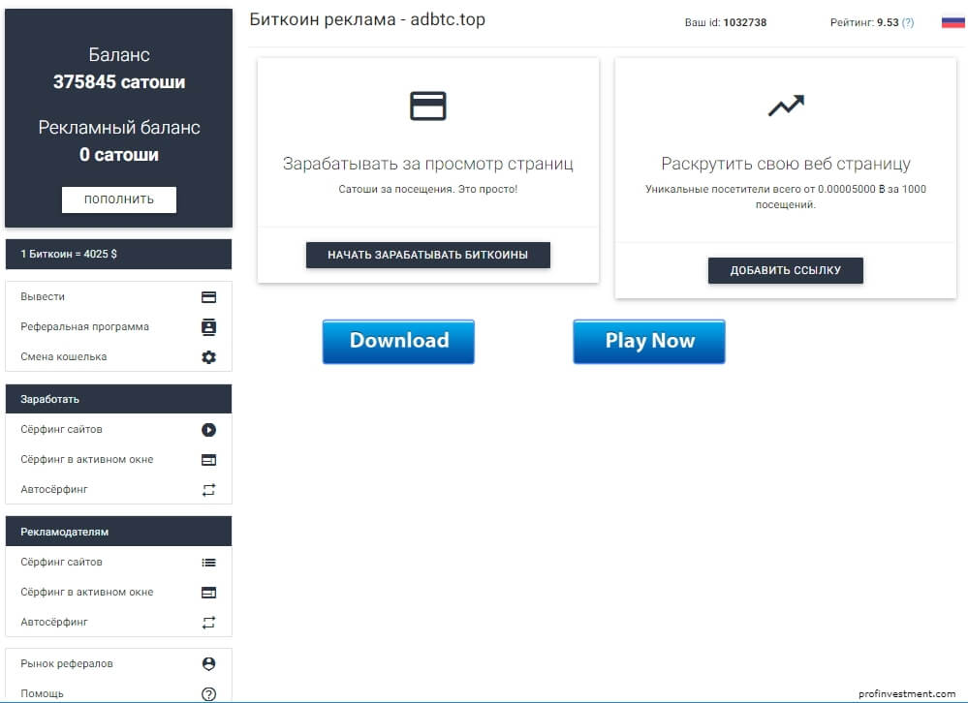Click the blue Play Now button
Viewport: 968px width, 703px height.
[x=649, y=341]
